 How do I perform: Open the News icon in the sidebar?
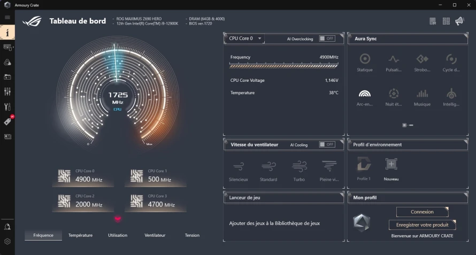click(x=7, y=136)
